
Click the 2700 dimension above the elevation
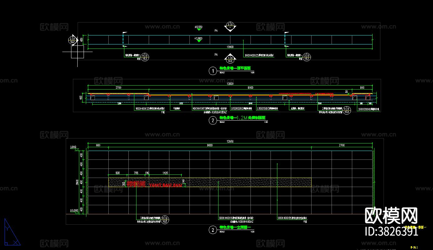tap(342, 145)
